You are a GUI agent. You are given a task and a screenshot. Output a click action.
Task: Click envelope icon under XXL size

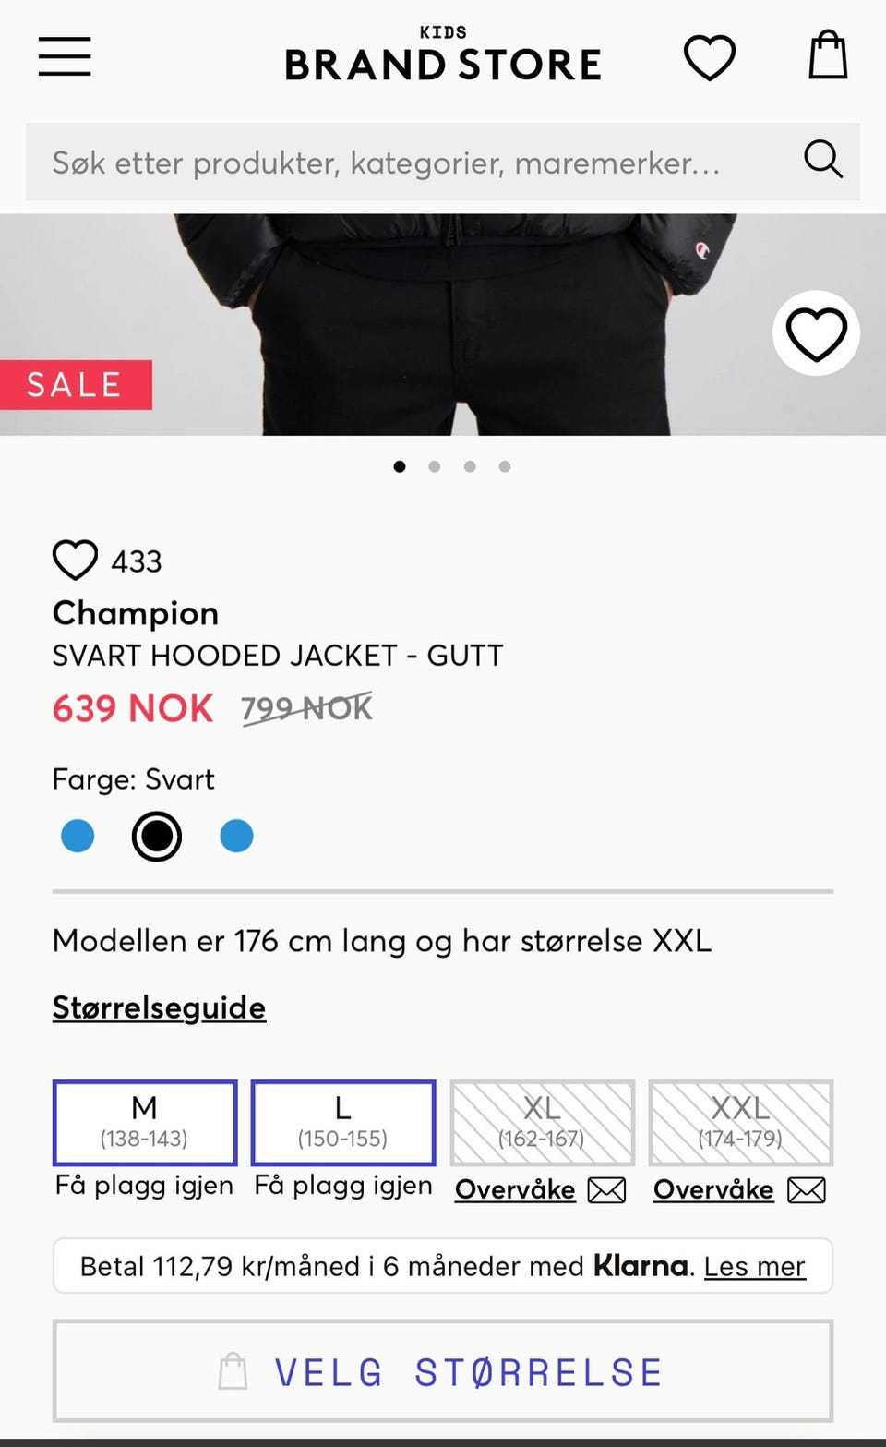pyautogui.click(x=807, y=1190)
